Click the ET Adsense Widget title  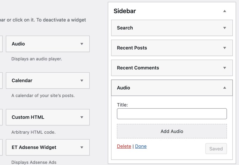(x=34, y=147)
